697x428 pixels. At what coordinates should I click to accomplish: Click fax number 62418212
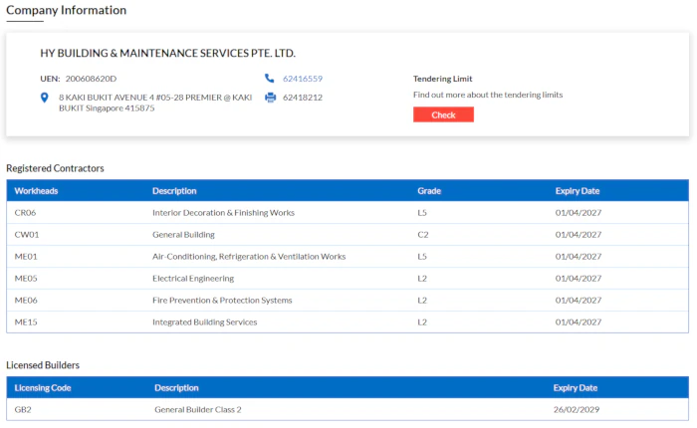pos(303,98)
